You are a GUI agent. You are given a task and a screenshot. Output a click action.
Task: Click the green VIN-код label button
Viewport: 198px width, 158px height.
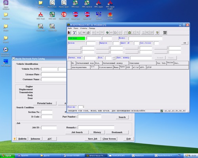click(76, 38)
